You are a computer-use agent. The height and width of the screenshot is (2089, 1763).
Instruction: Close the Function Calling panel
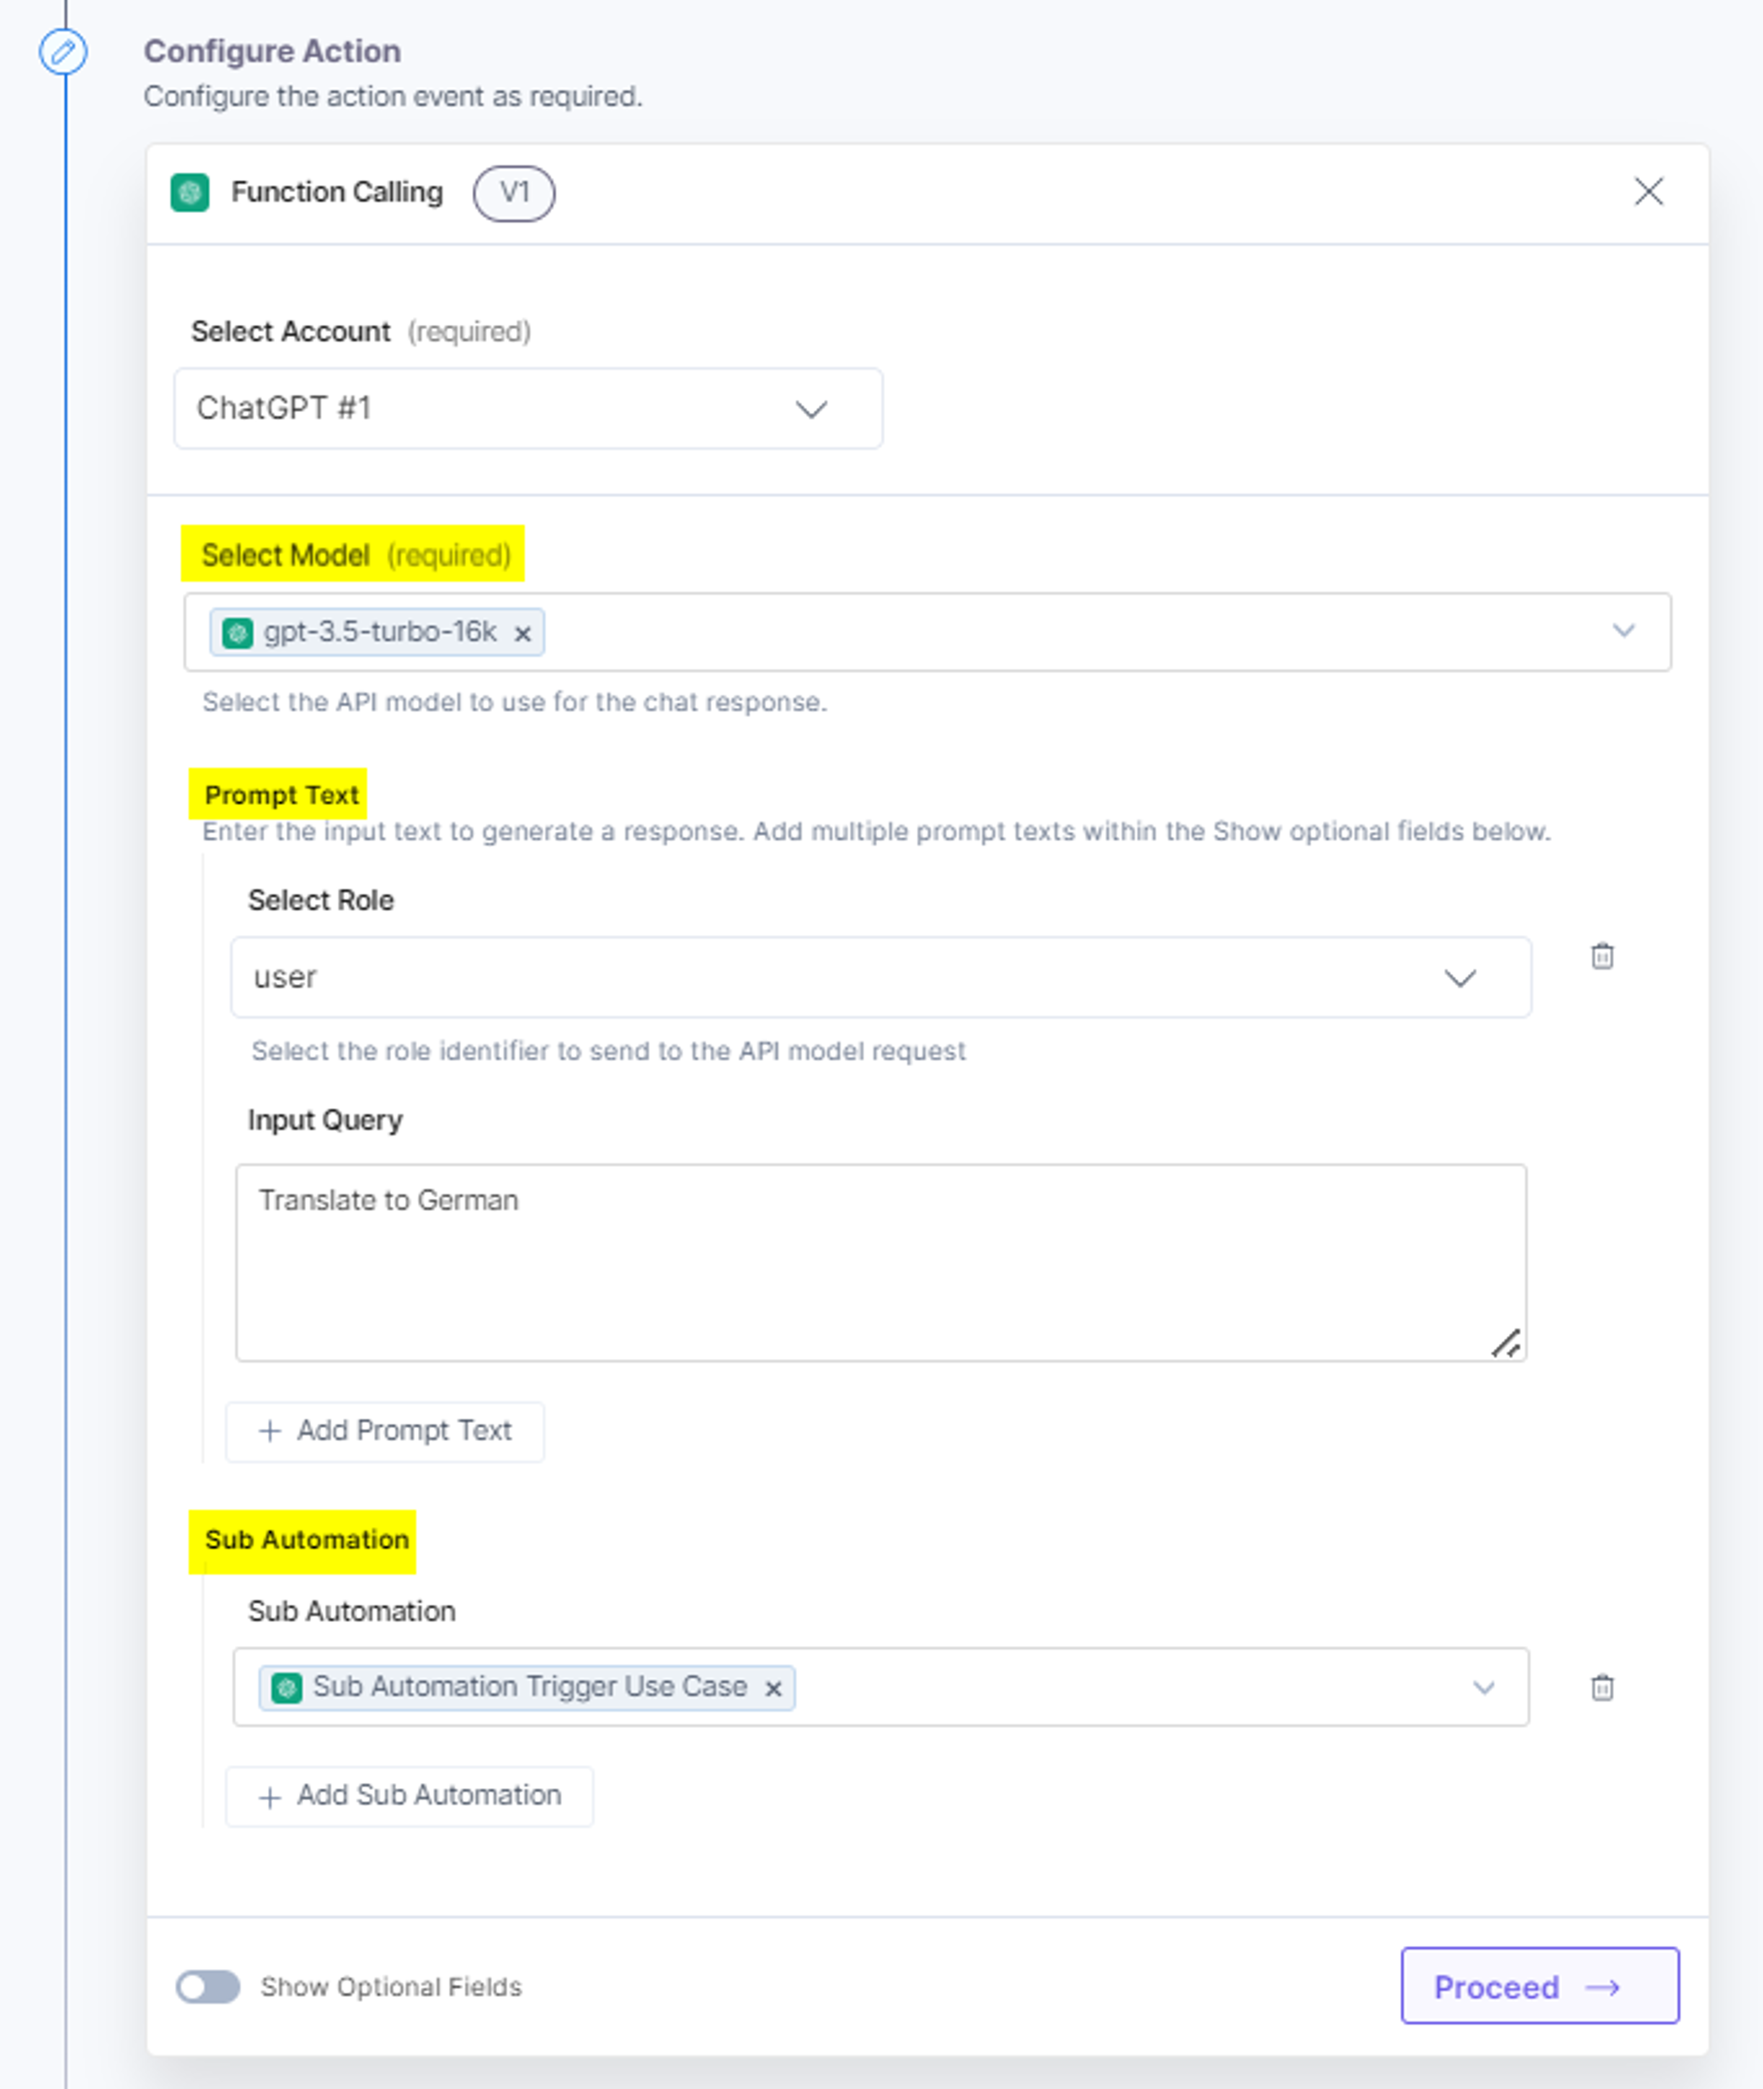[1648, 191]
